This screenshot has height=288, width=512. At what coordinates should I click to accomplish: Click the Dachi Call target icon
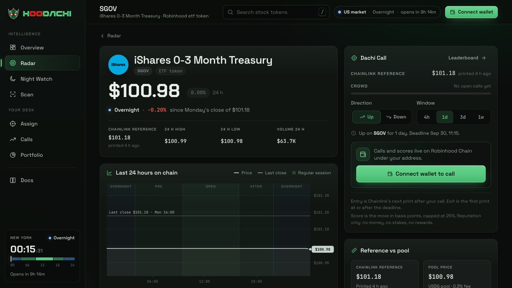tap(354, 58)
